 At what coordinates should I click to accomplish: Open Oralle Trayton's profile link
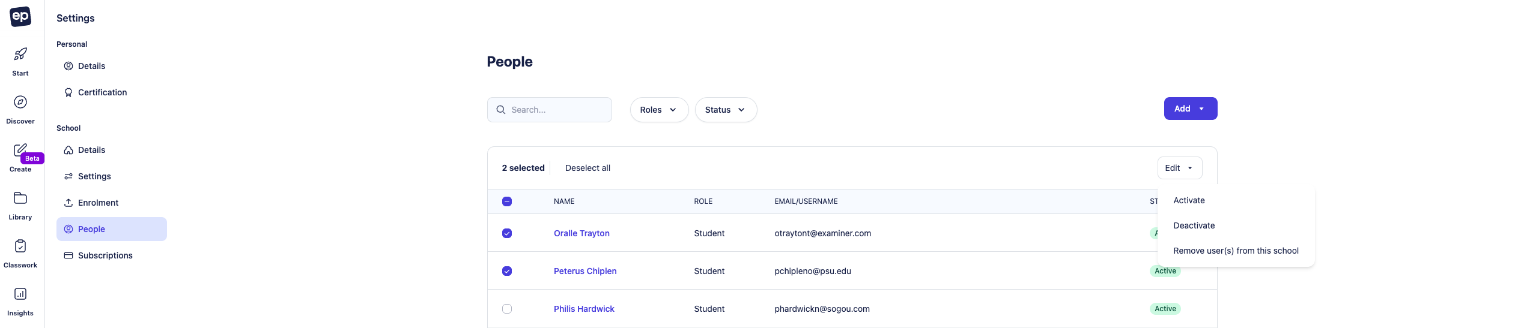pos(581,233)
